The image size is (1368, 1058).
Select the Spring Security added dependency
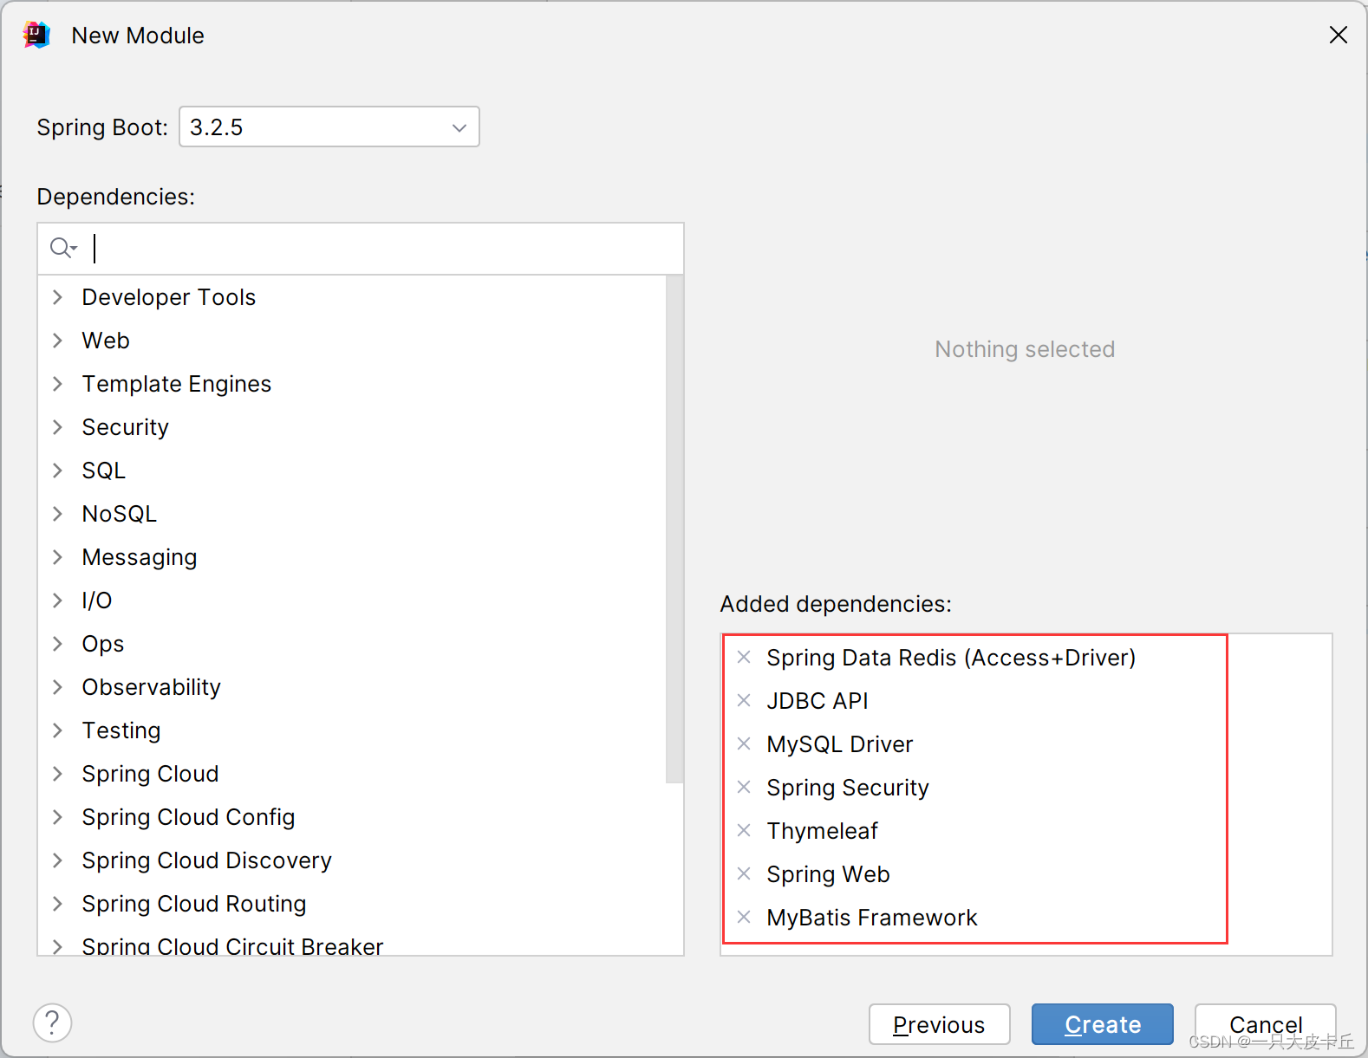pos(848,788)
